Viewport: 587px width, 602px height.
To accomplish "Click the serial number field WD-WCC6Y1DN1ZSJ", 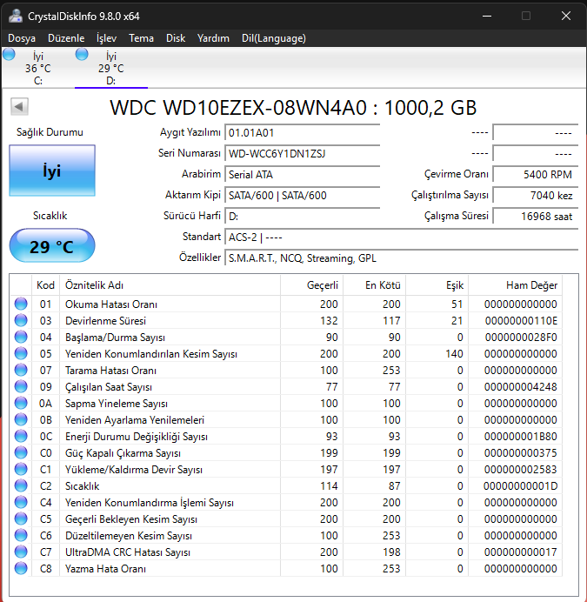I will 302,154.
